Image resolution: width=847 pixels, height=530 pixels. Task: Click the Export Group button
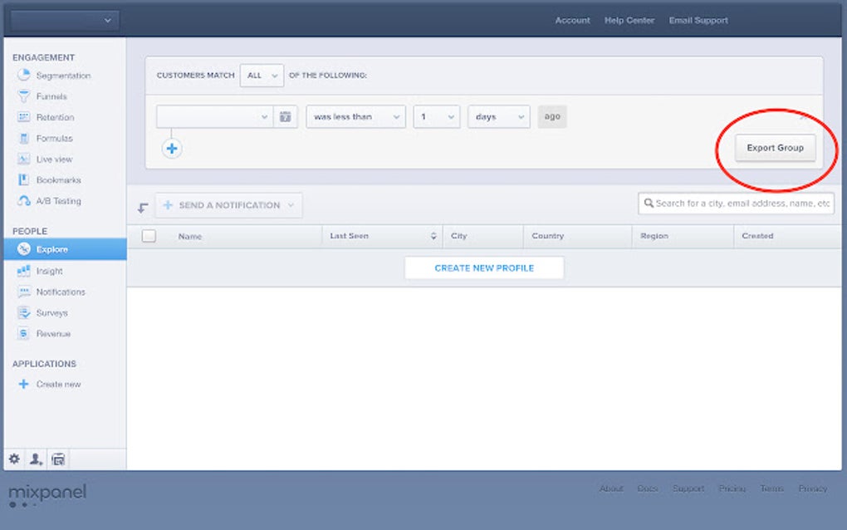[774, 148]
